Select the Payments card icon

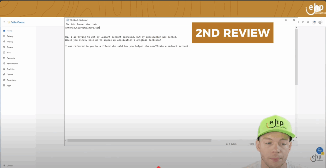4,58
